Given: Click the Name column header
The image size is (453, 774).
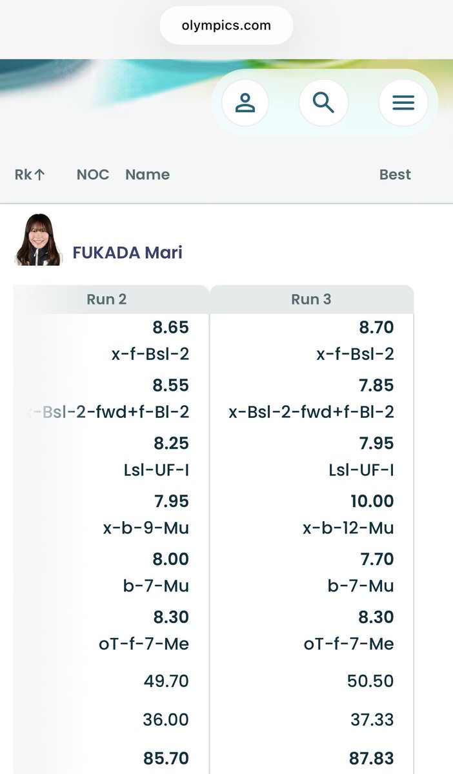Looking at the screenshot, I should (x=147, y=175).
